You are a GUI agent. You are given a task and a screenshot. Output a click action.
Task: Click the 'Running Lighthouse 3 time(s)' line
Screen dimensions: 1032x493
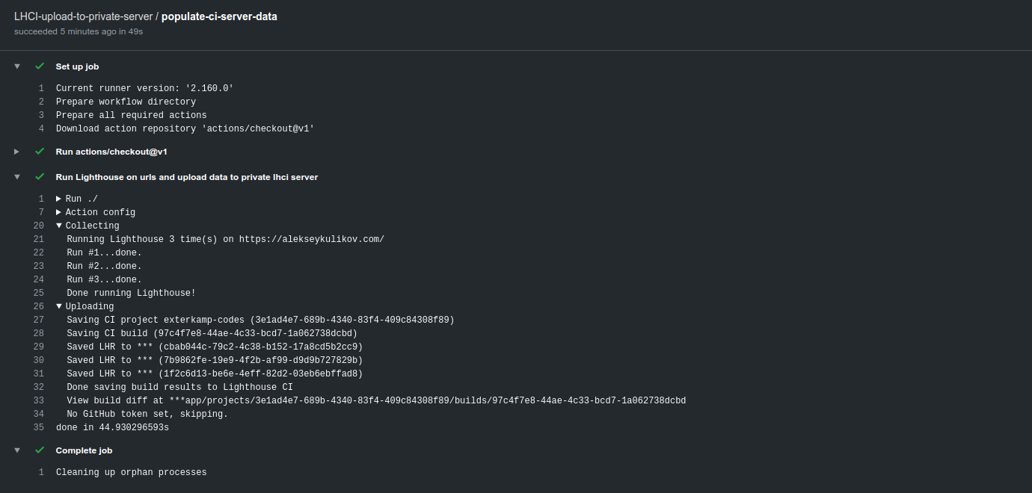(x=225, y=239)
